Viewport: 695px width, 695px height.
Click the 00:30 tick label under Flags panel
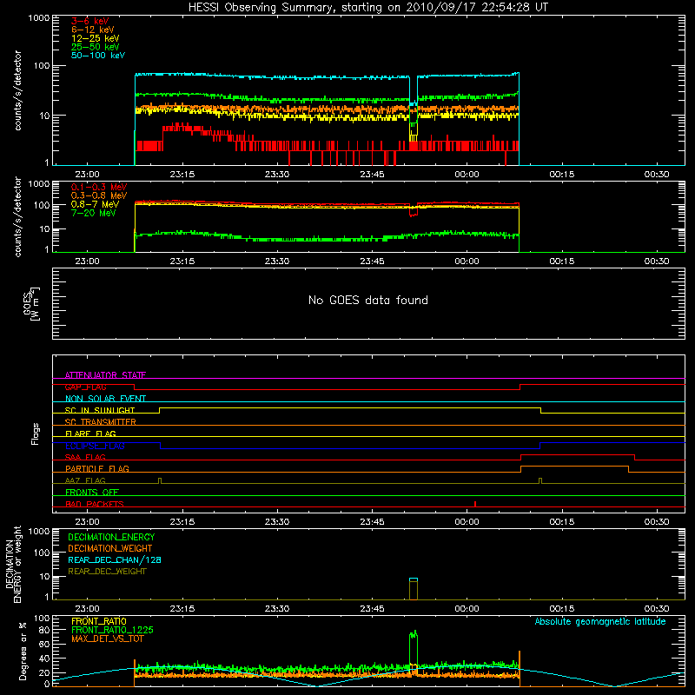coord(657,522)
